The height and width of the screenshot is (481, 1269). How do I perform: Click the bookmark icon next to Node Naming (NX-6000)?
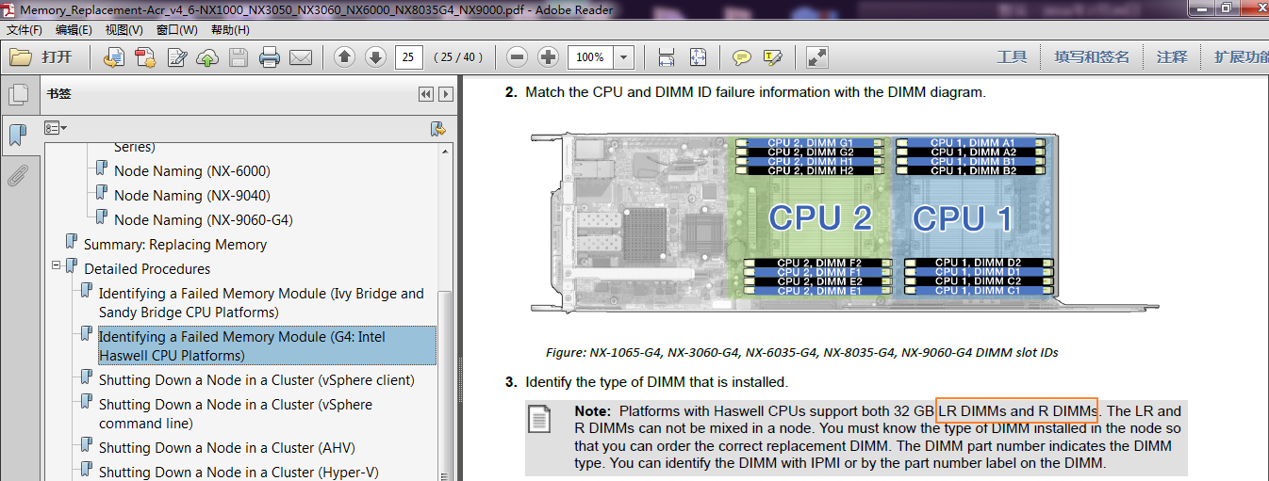tap(102, 168)
